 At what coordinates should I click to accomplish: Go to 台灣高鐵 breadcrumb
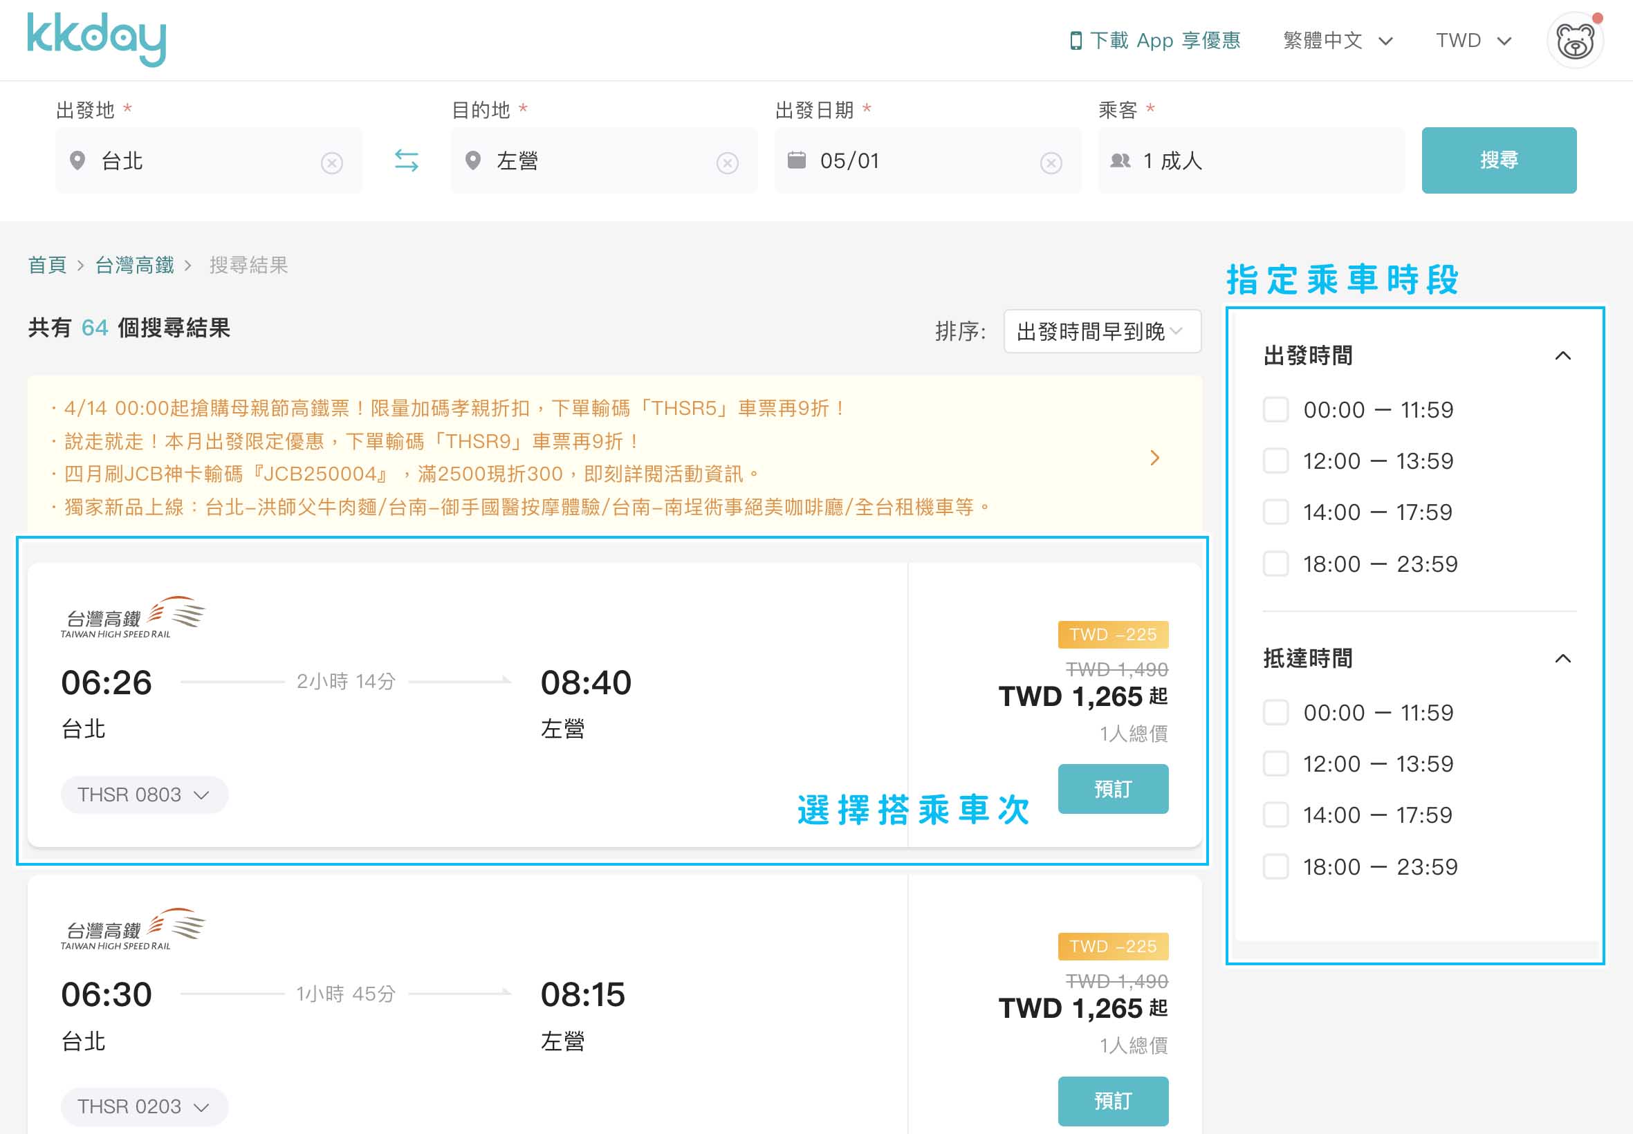[x=134, y=265]
